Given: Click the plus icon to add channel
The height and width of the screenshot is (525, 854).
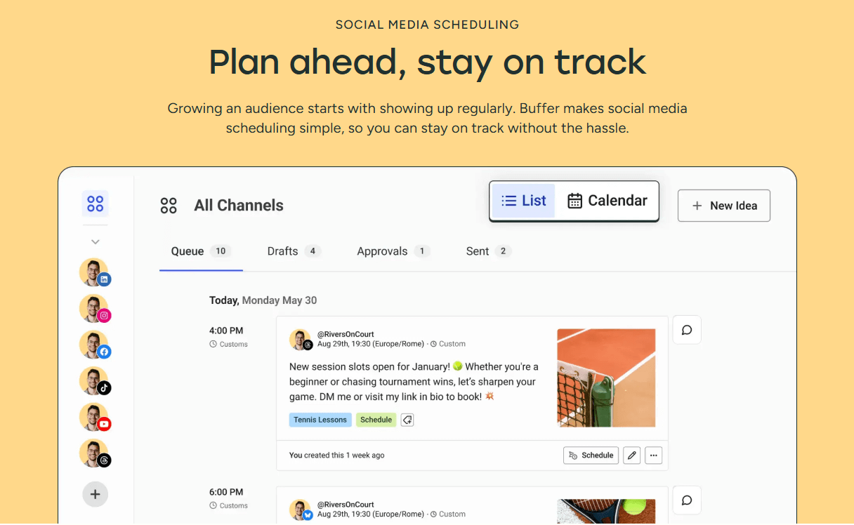Looking at the screenshot, I should tap(96, 494).
